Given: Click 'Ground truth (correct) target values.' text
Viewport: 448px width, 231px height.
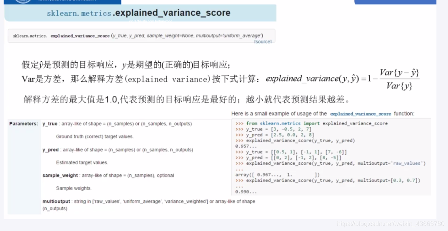Looking at the screenshot, I should coord(95,137).
